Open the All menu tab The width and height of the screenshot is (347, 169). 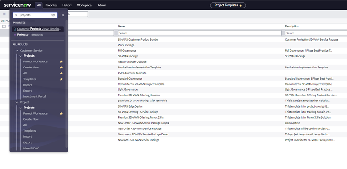click(x=39, y=5)
